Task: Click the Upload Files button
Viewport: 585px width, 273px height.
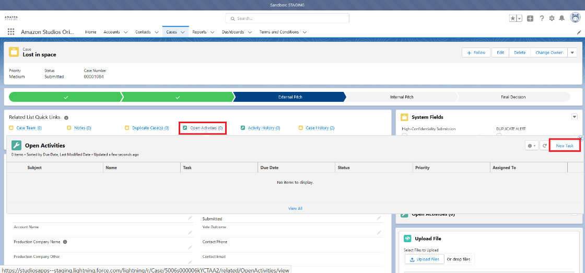Action: coord(425,259)
